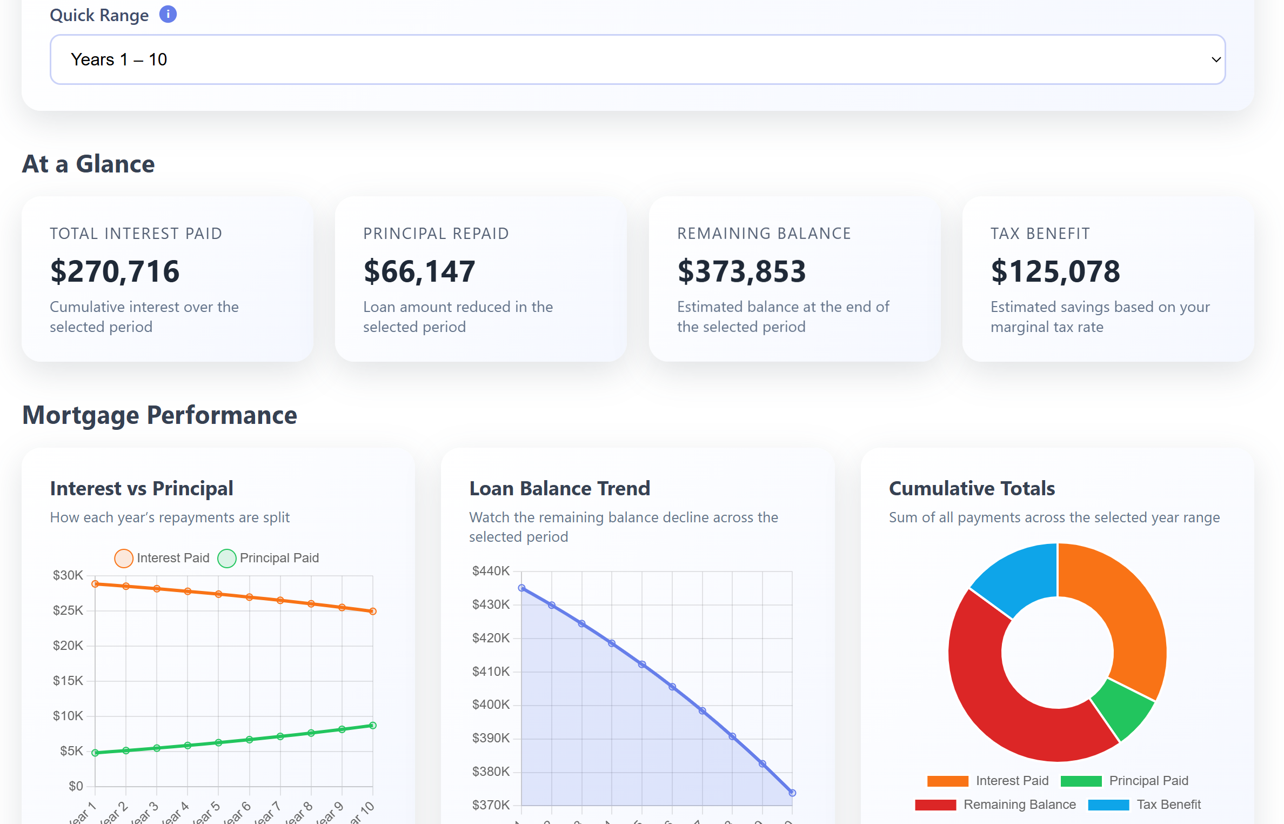Click the green Principal Paid legend swatch

point(1081,780)
